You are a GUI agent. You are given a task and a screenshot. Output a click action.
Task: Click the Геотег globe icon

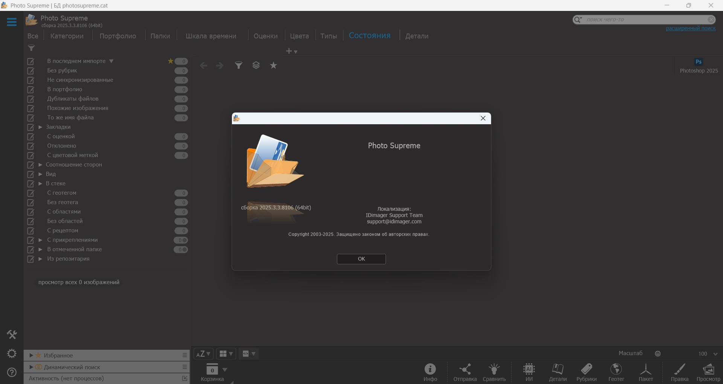[x=616, y=369]
